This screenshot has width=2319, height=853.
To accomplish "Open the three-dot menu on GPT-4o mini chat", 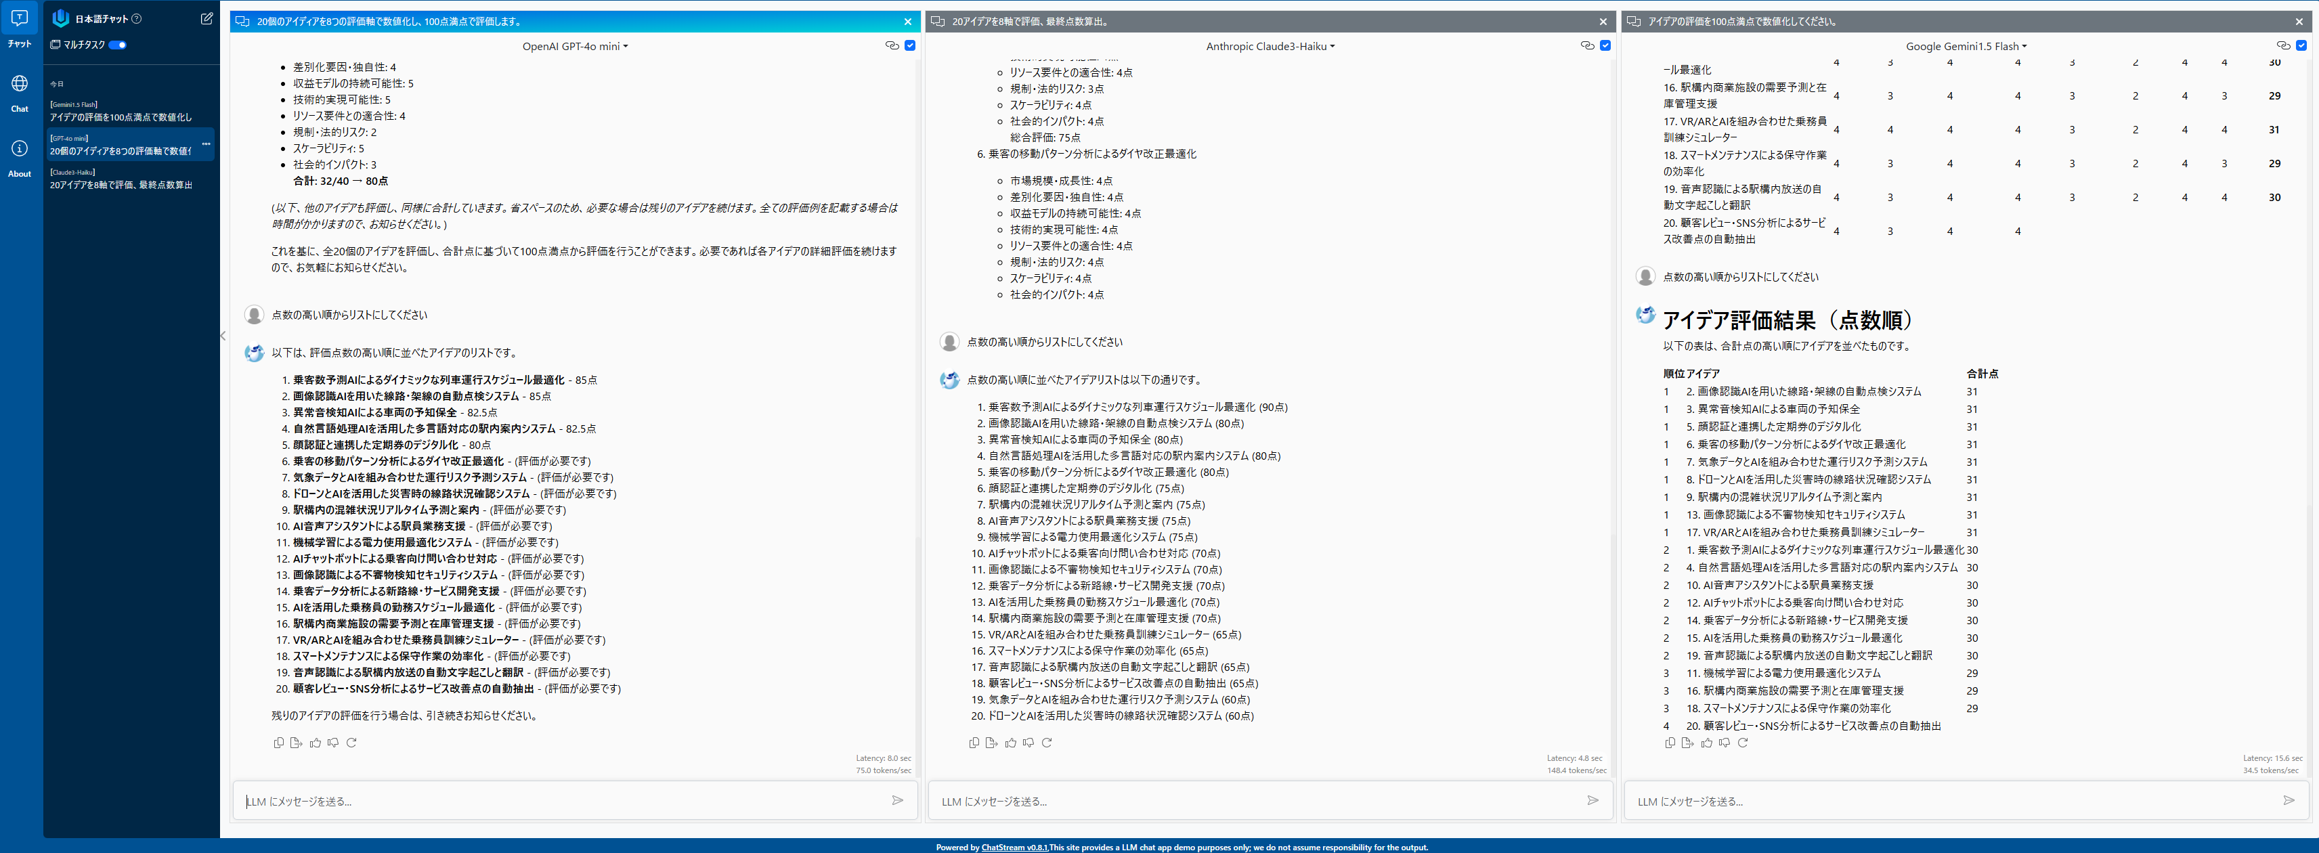I will [x=206, y=144].
